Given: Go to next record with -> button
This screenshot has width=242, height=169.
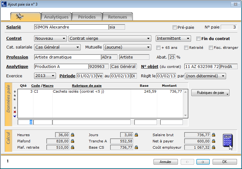Looking at the screenshot, I should coord(203,162).
